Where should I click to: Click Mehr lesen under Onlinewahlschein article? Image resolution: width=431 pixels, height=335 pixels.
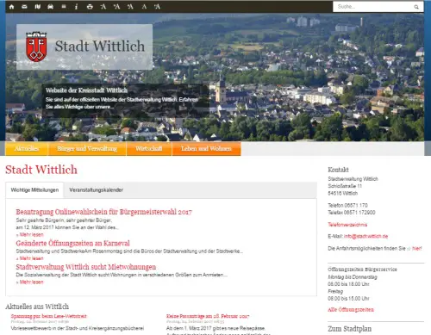[30, 234]
